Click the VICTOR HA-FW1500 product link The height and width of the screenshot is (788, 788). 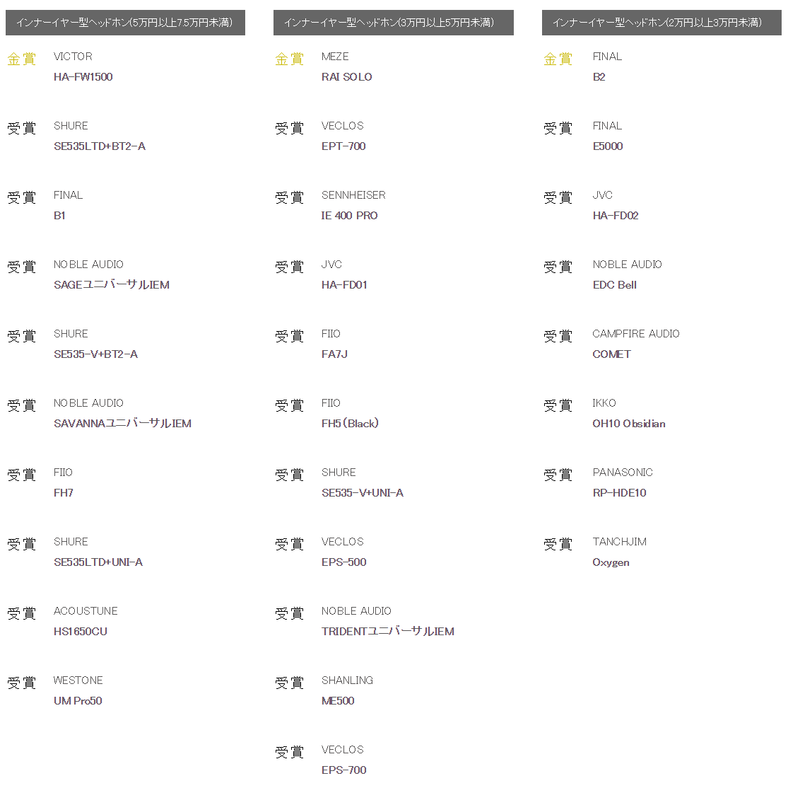83,77
